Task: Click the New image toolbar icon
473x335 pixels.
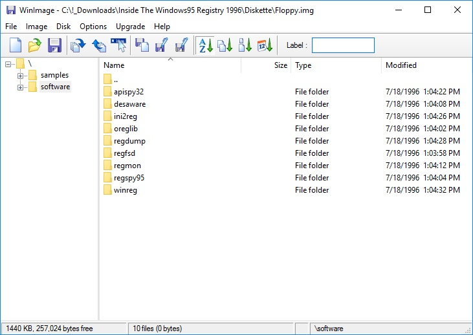Action: (x=16, y=45)
